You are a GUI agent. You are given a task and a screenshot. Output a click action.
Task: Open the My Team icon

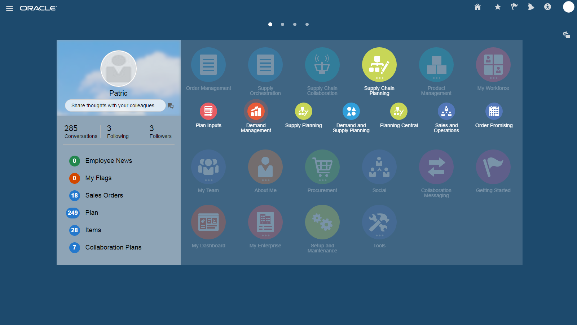(208, 167)
